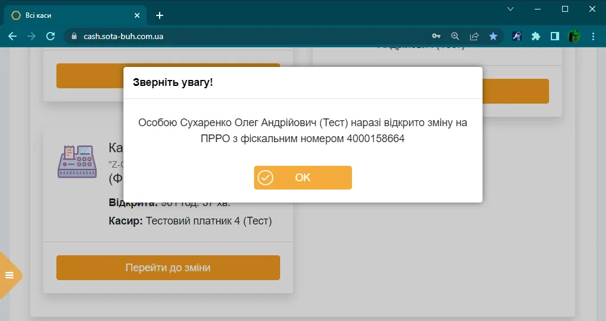Go back to previous page

pyautogui.click(x=12, y=36)
